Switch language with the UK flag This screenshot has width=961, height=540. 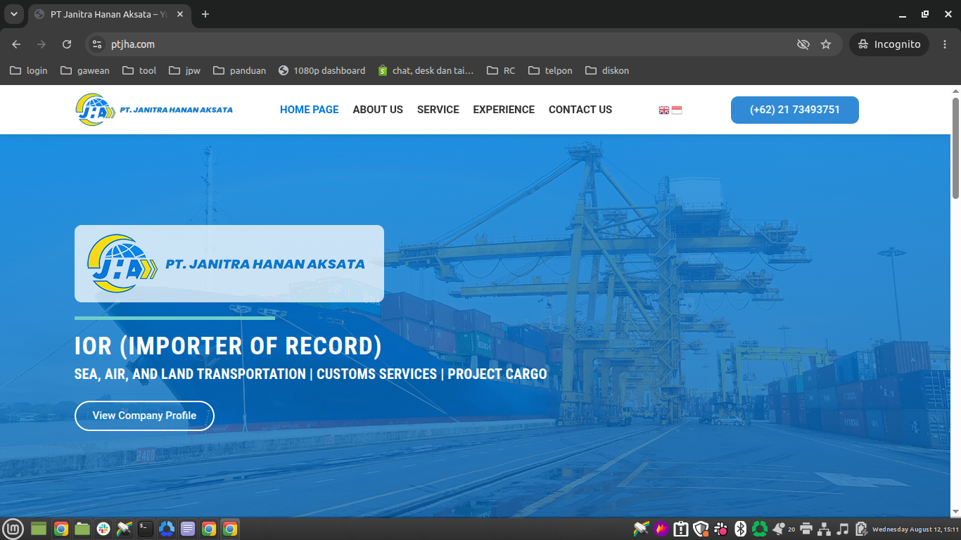[663, 110]
